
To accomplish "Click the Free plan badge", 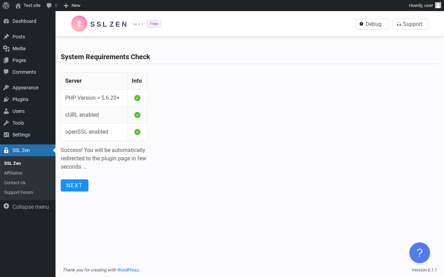I will click(154, 24).
